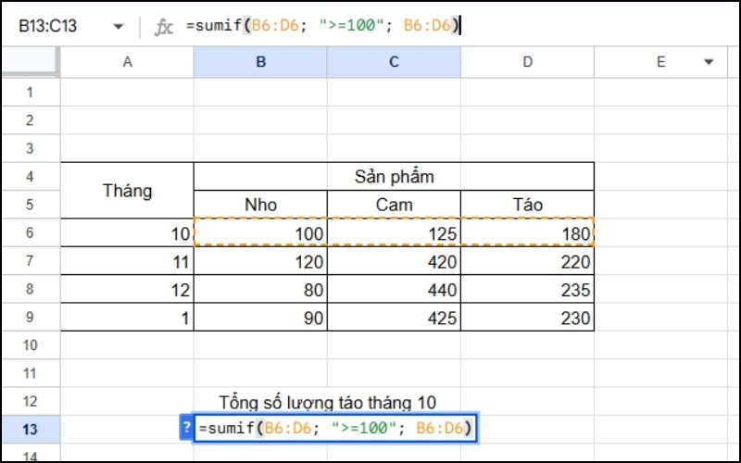Expand the name box dropdown arrow
The image size is (741, 463).
[x=118, y=27]
